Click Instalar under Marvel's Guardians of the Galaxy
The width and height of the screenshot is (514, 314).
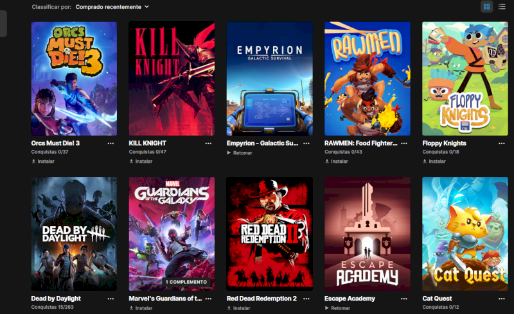[141, 308]
